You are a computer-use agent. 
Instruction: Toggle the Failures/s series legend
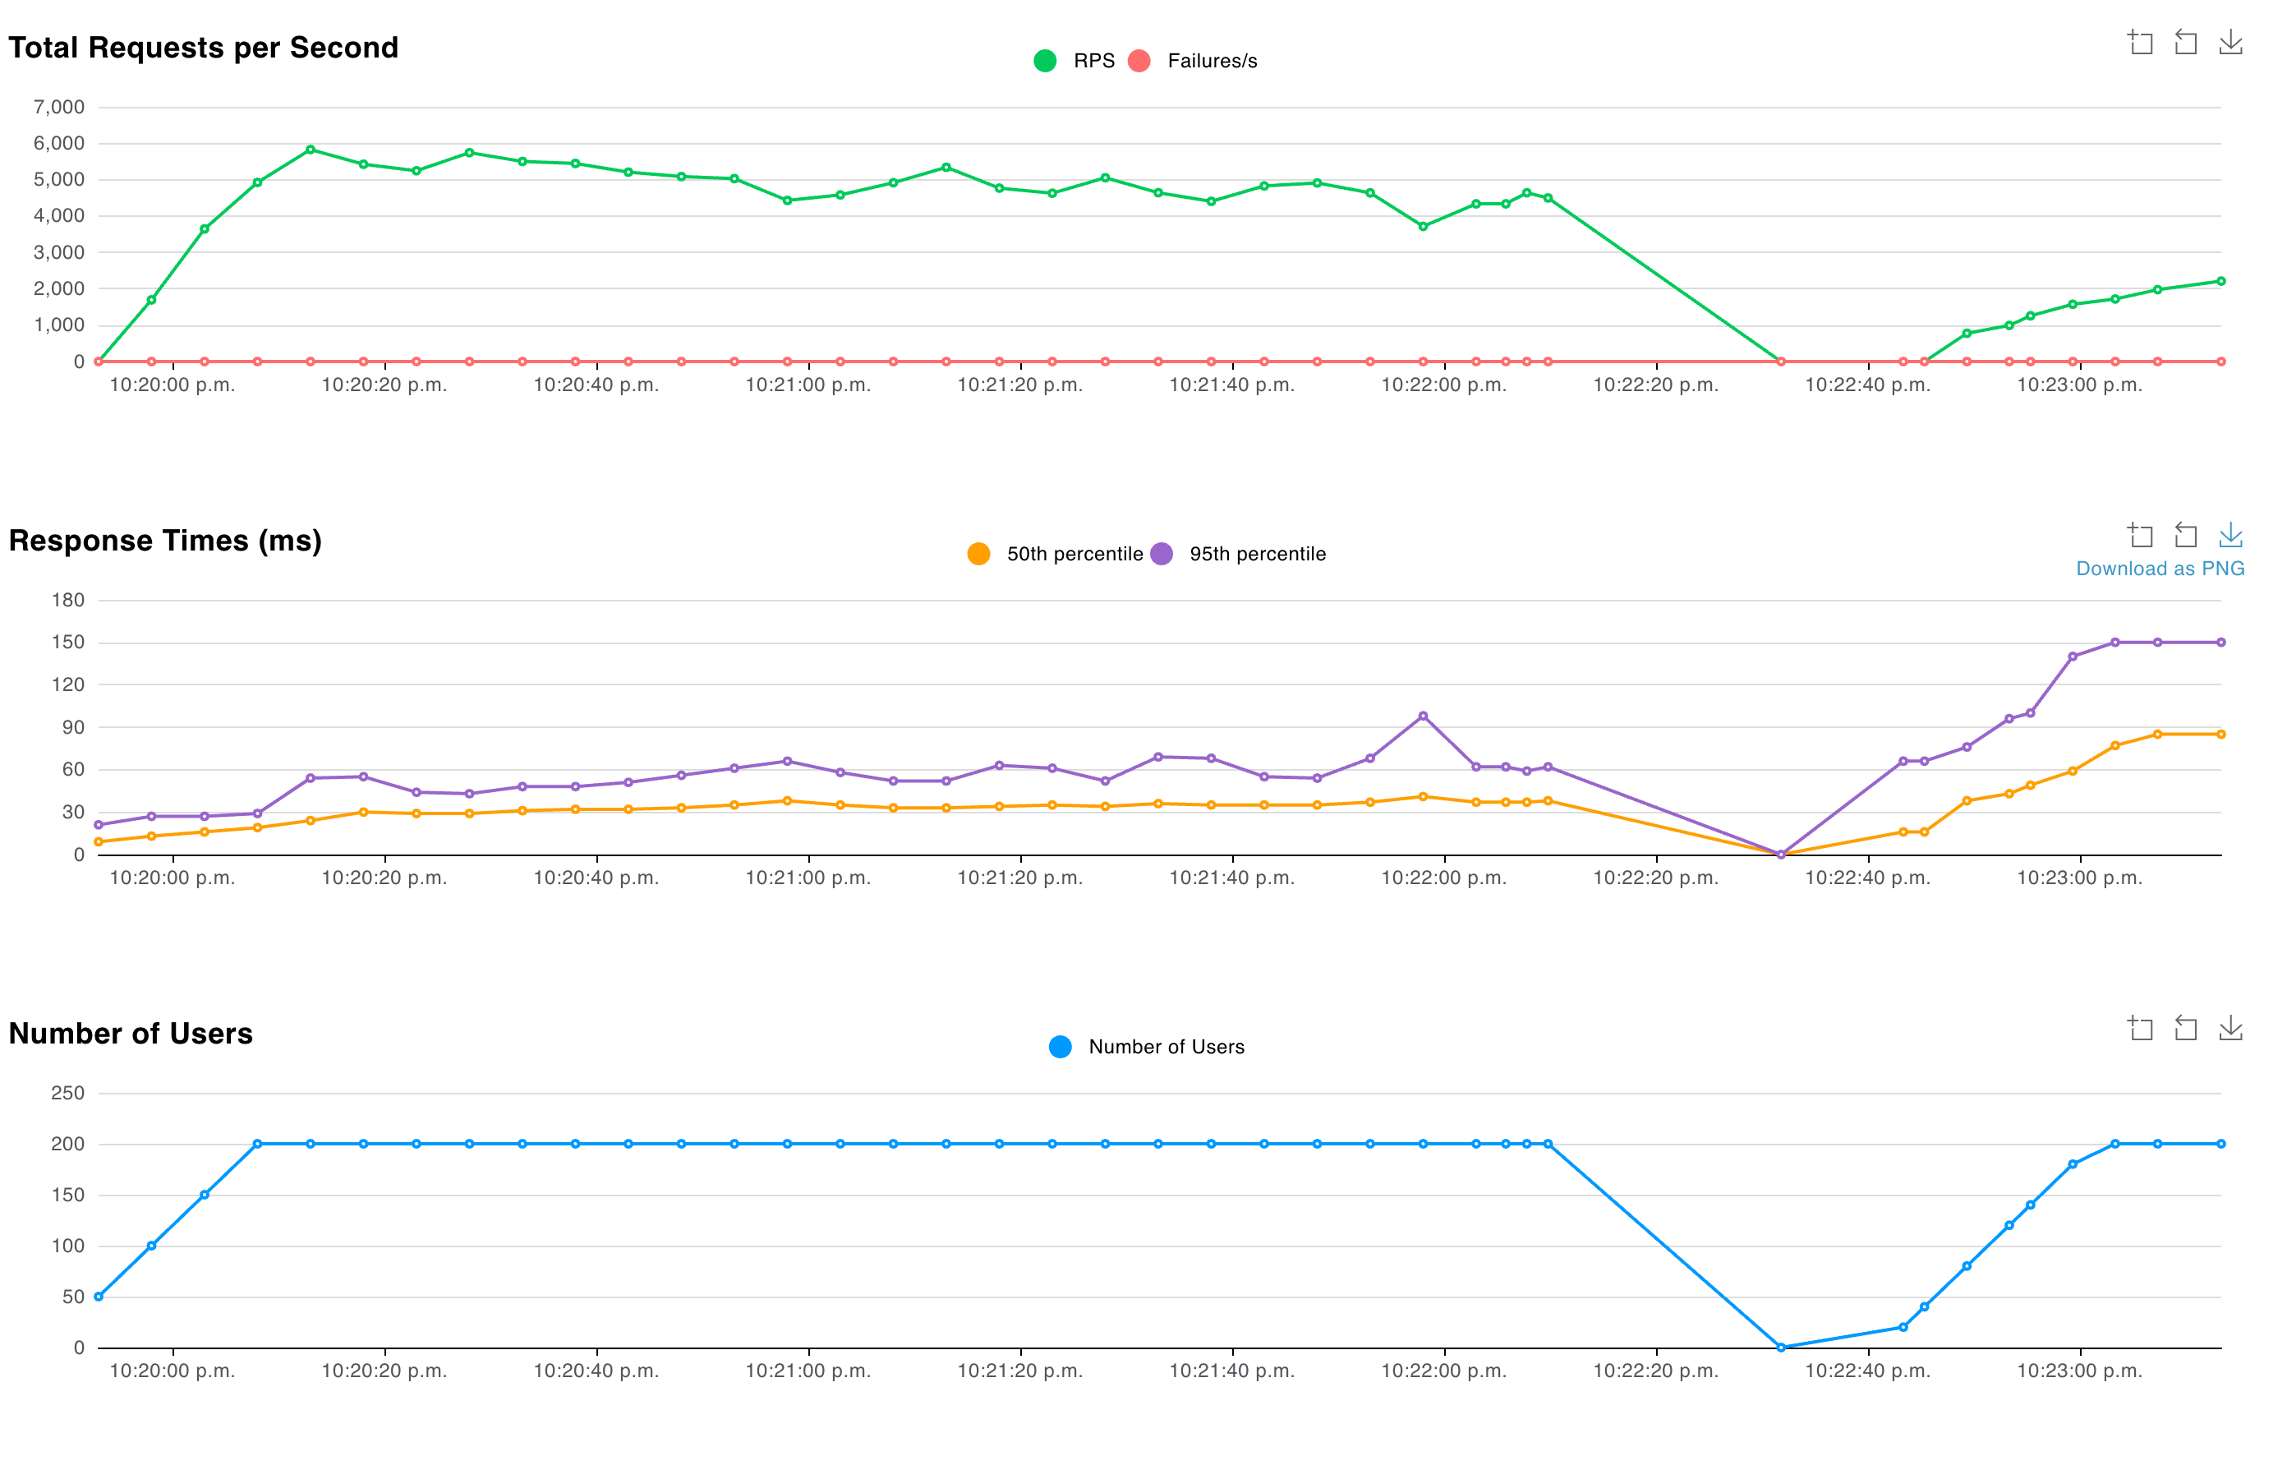1191,61
